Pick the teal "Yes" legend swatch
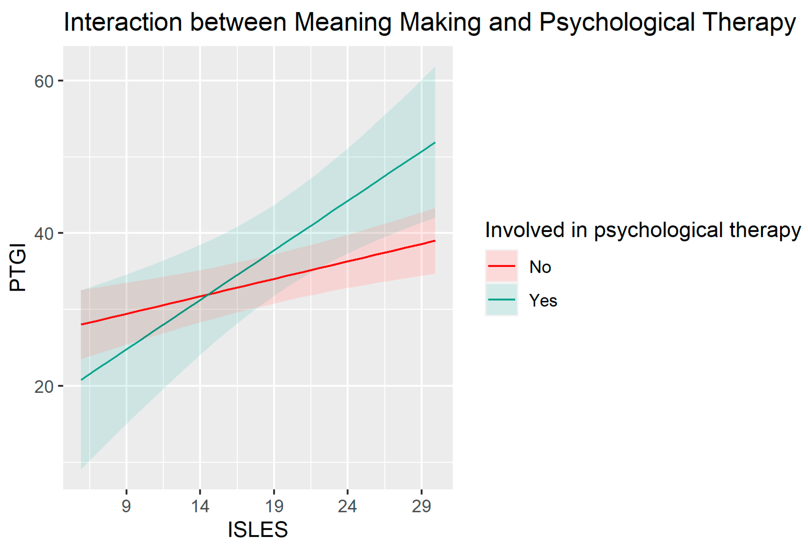This screenshot has width=808, height=544. [x=501, y=300]
